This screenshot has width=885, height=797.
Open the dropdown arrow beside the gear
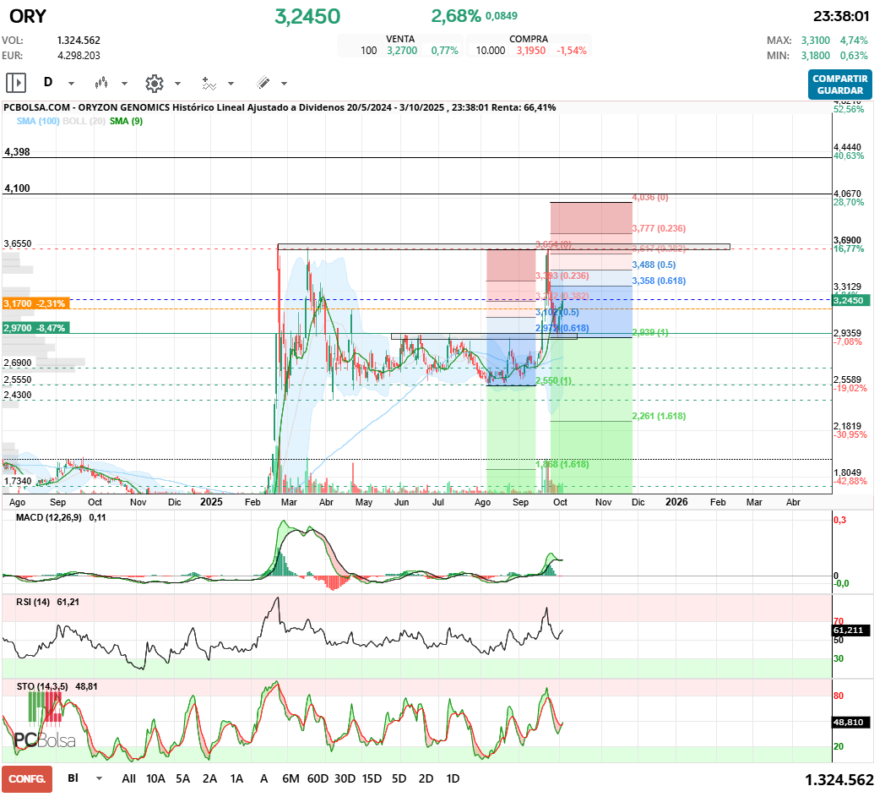pos(177,84)
